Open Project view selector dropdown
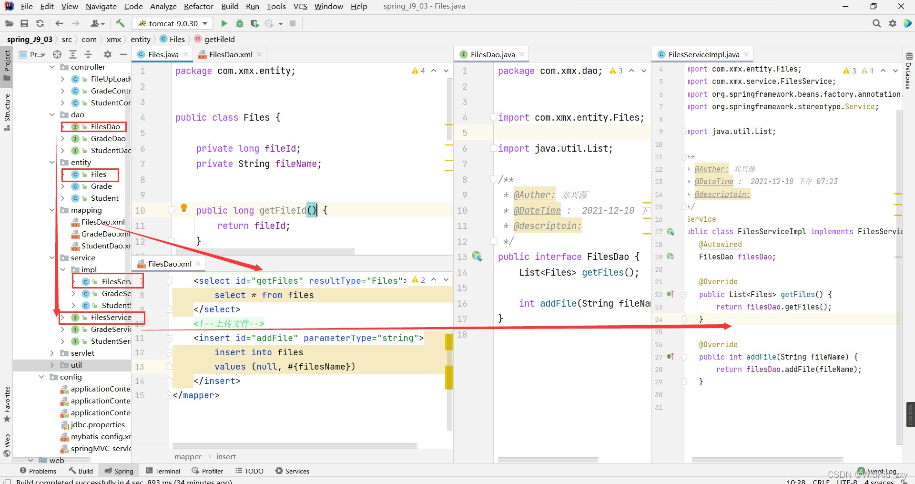 click(x=32, y=54)
